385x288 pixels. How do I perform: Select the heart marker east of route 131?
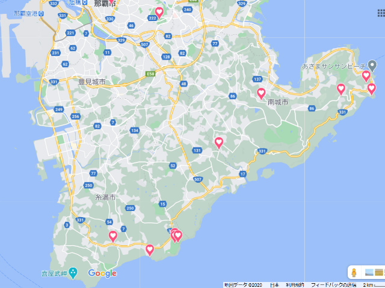click(219, 142)
